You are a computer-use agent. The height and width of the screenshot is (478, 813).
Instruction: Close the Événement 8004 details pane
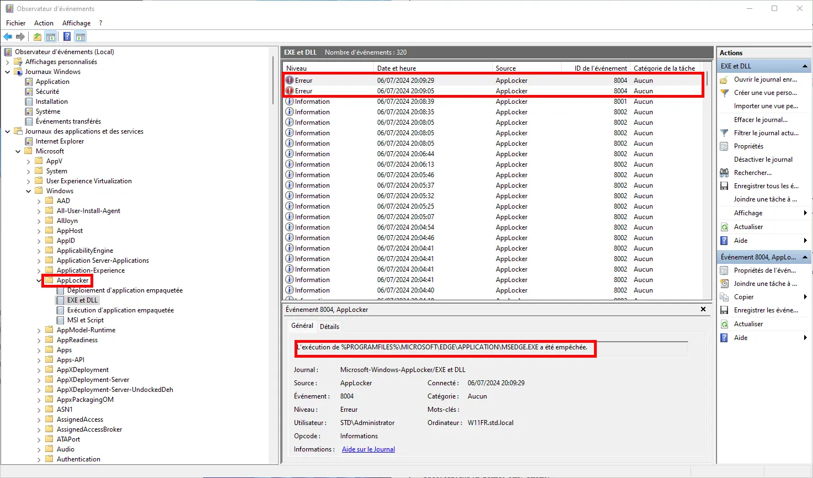tap(703, 310)
